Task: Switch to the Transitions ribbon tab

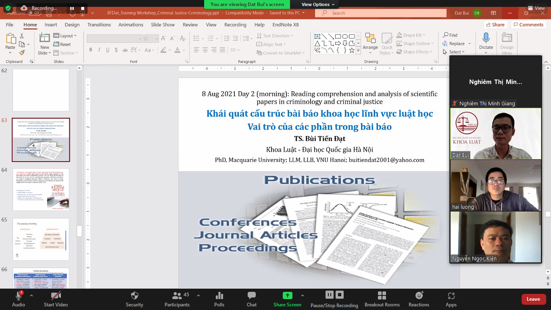Action: (x=99, y=25)
